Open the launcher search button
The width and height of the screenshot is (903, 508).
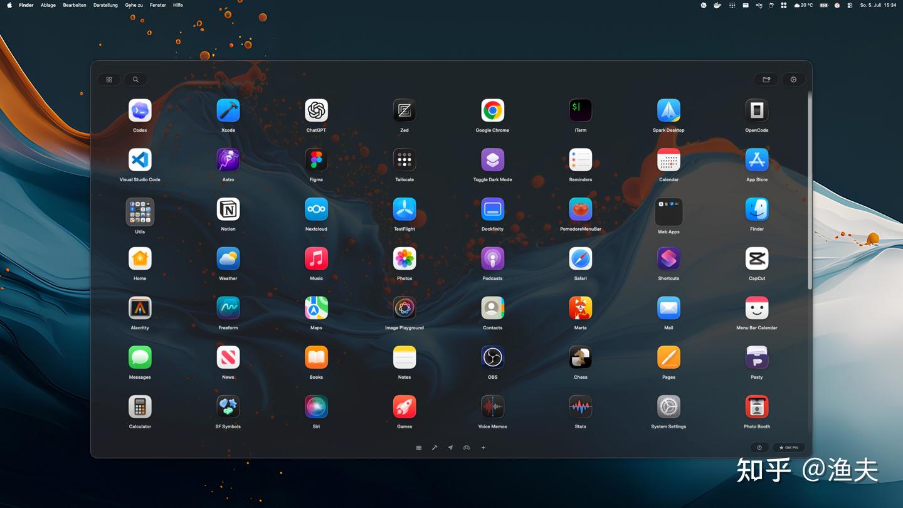(x=135, y=80)
